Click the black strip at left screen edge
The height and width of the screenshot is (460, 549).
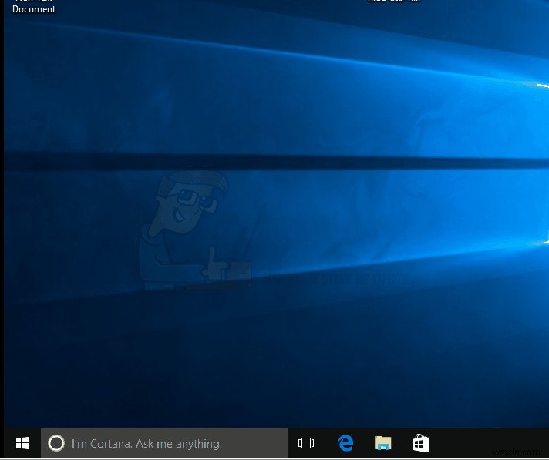point(2,231)
